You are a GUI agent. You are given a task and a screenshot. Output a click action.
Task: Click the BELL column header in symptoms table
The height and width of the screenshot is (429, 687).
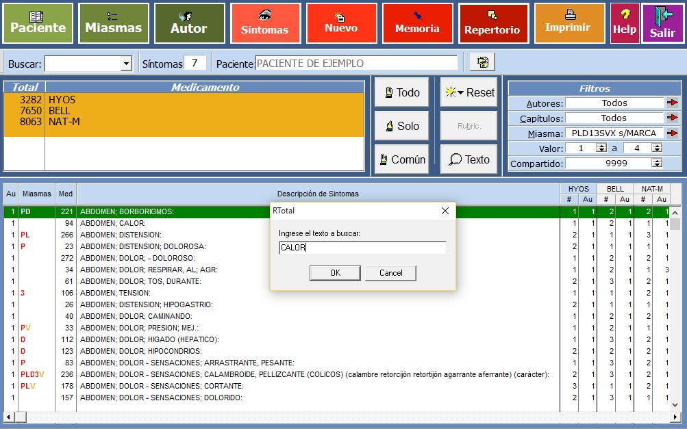[x=615, y=189]
